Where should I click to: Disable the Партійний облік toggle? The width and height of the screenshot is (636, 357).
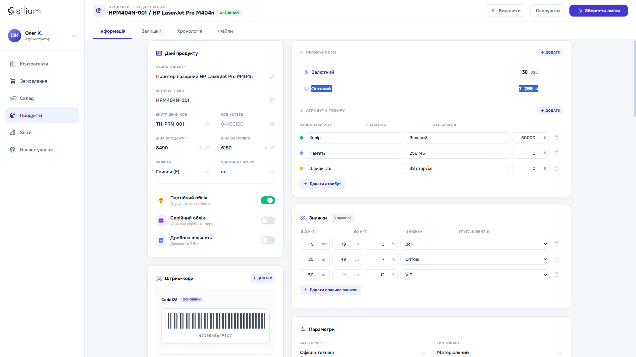coord(268,200)
